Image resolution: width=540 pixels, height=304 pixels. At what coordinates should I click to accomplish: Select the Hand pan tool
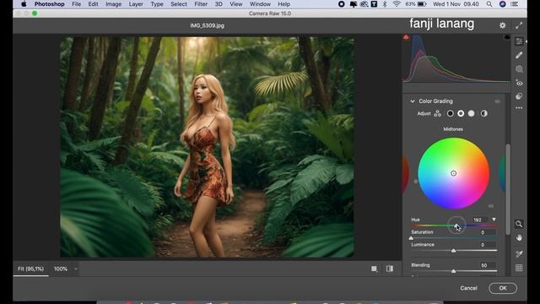click(x=519, y=238)
